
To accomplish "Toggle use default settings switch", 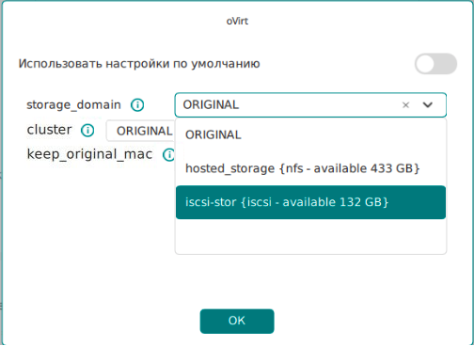I will (435, 64).
